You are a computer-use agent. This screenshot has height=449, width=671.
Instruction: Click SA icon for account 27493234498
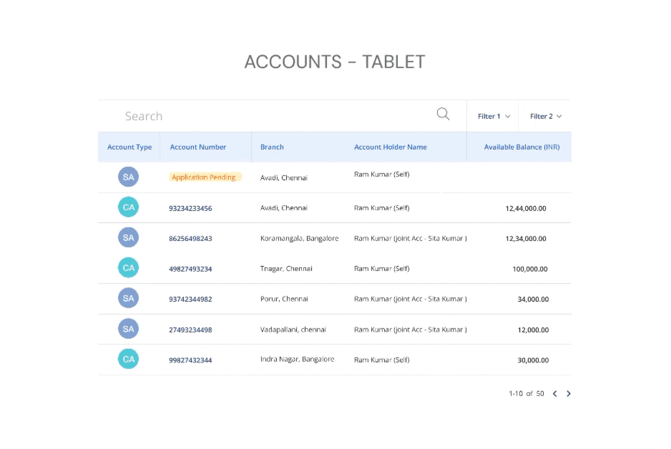pos(128,329)
